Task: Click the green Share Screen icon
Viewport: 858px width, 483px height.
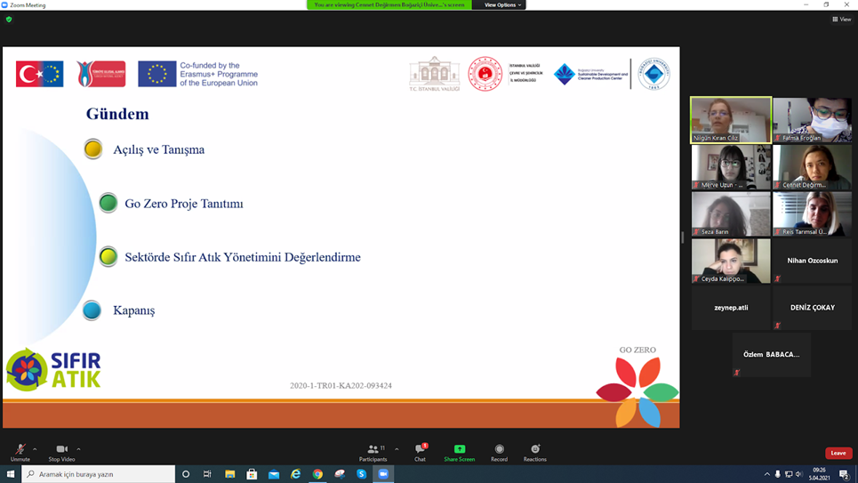Action: coord(459,450)
